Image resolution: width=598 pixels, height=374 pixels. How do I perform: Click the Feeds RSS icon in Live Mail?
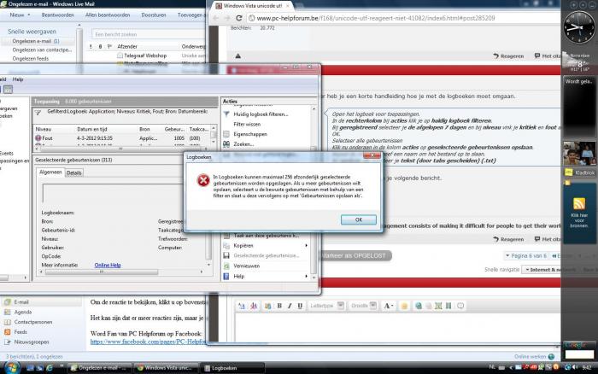point(7,331)
